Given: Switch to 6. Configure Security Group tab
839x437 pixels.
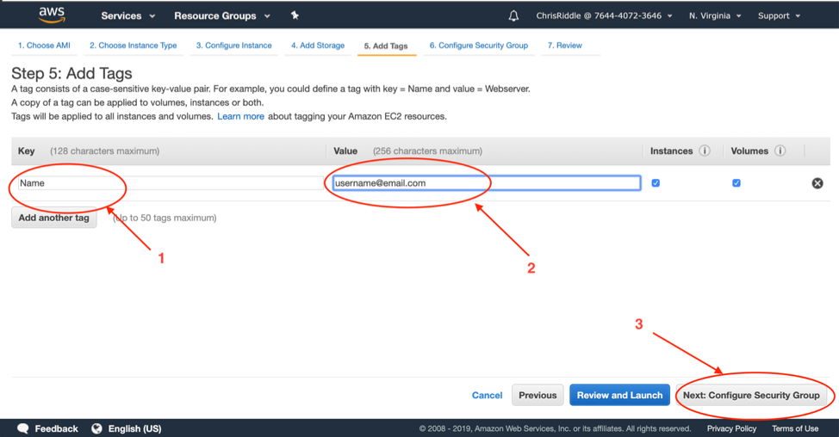Looking at the screenshot, I should pos(478,46).
